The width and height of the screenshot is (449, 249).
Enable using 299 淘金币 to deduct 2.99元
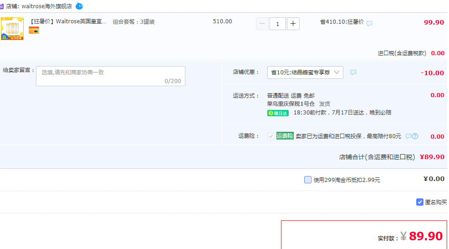coord(307,180)
